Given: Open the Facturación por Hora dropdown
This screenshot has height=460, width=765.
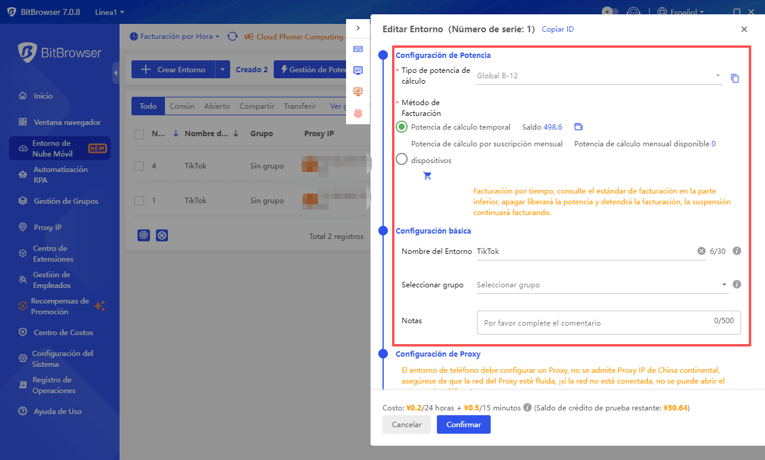Looking at the screenshot, I should 175,36.
